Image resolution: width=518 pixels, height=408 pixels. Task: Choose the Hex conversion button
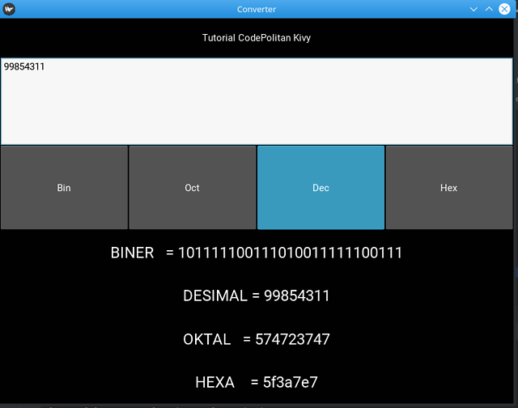(x=449, y=188)
